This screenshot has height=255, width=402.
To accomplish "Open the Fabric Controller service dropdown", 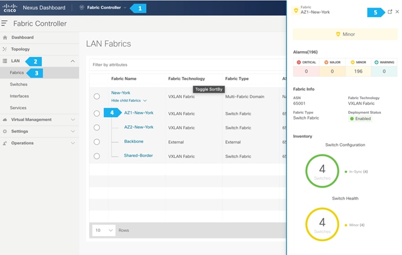I will [x=125, y=7].
